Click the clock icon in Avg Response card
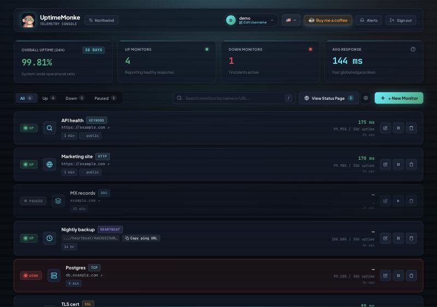This screenshot has width=437, height=307. [x=413, y=49]
